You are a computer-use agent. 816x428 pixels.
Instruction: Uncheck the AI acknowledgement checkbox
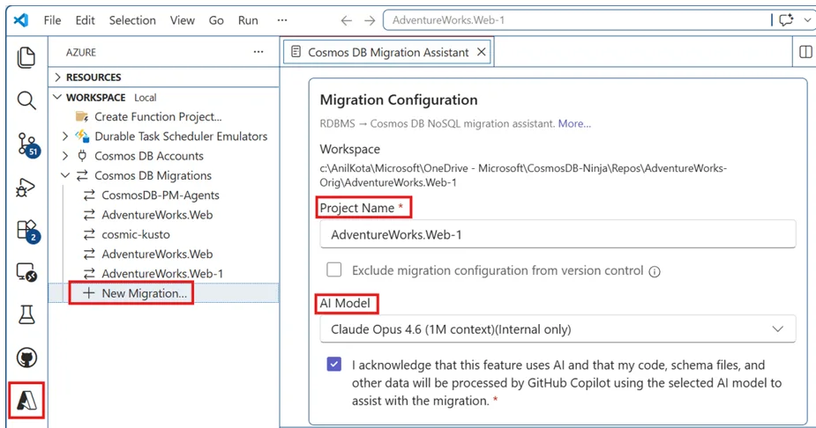click(x=334, y=364)
